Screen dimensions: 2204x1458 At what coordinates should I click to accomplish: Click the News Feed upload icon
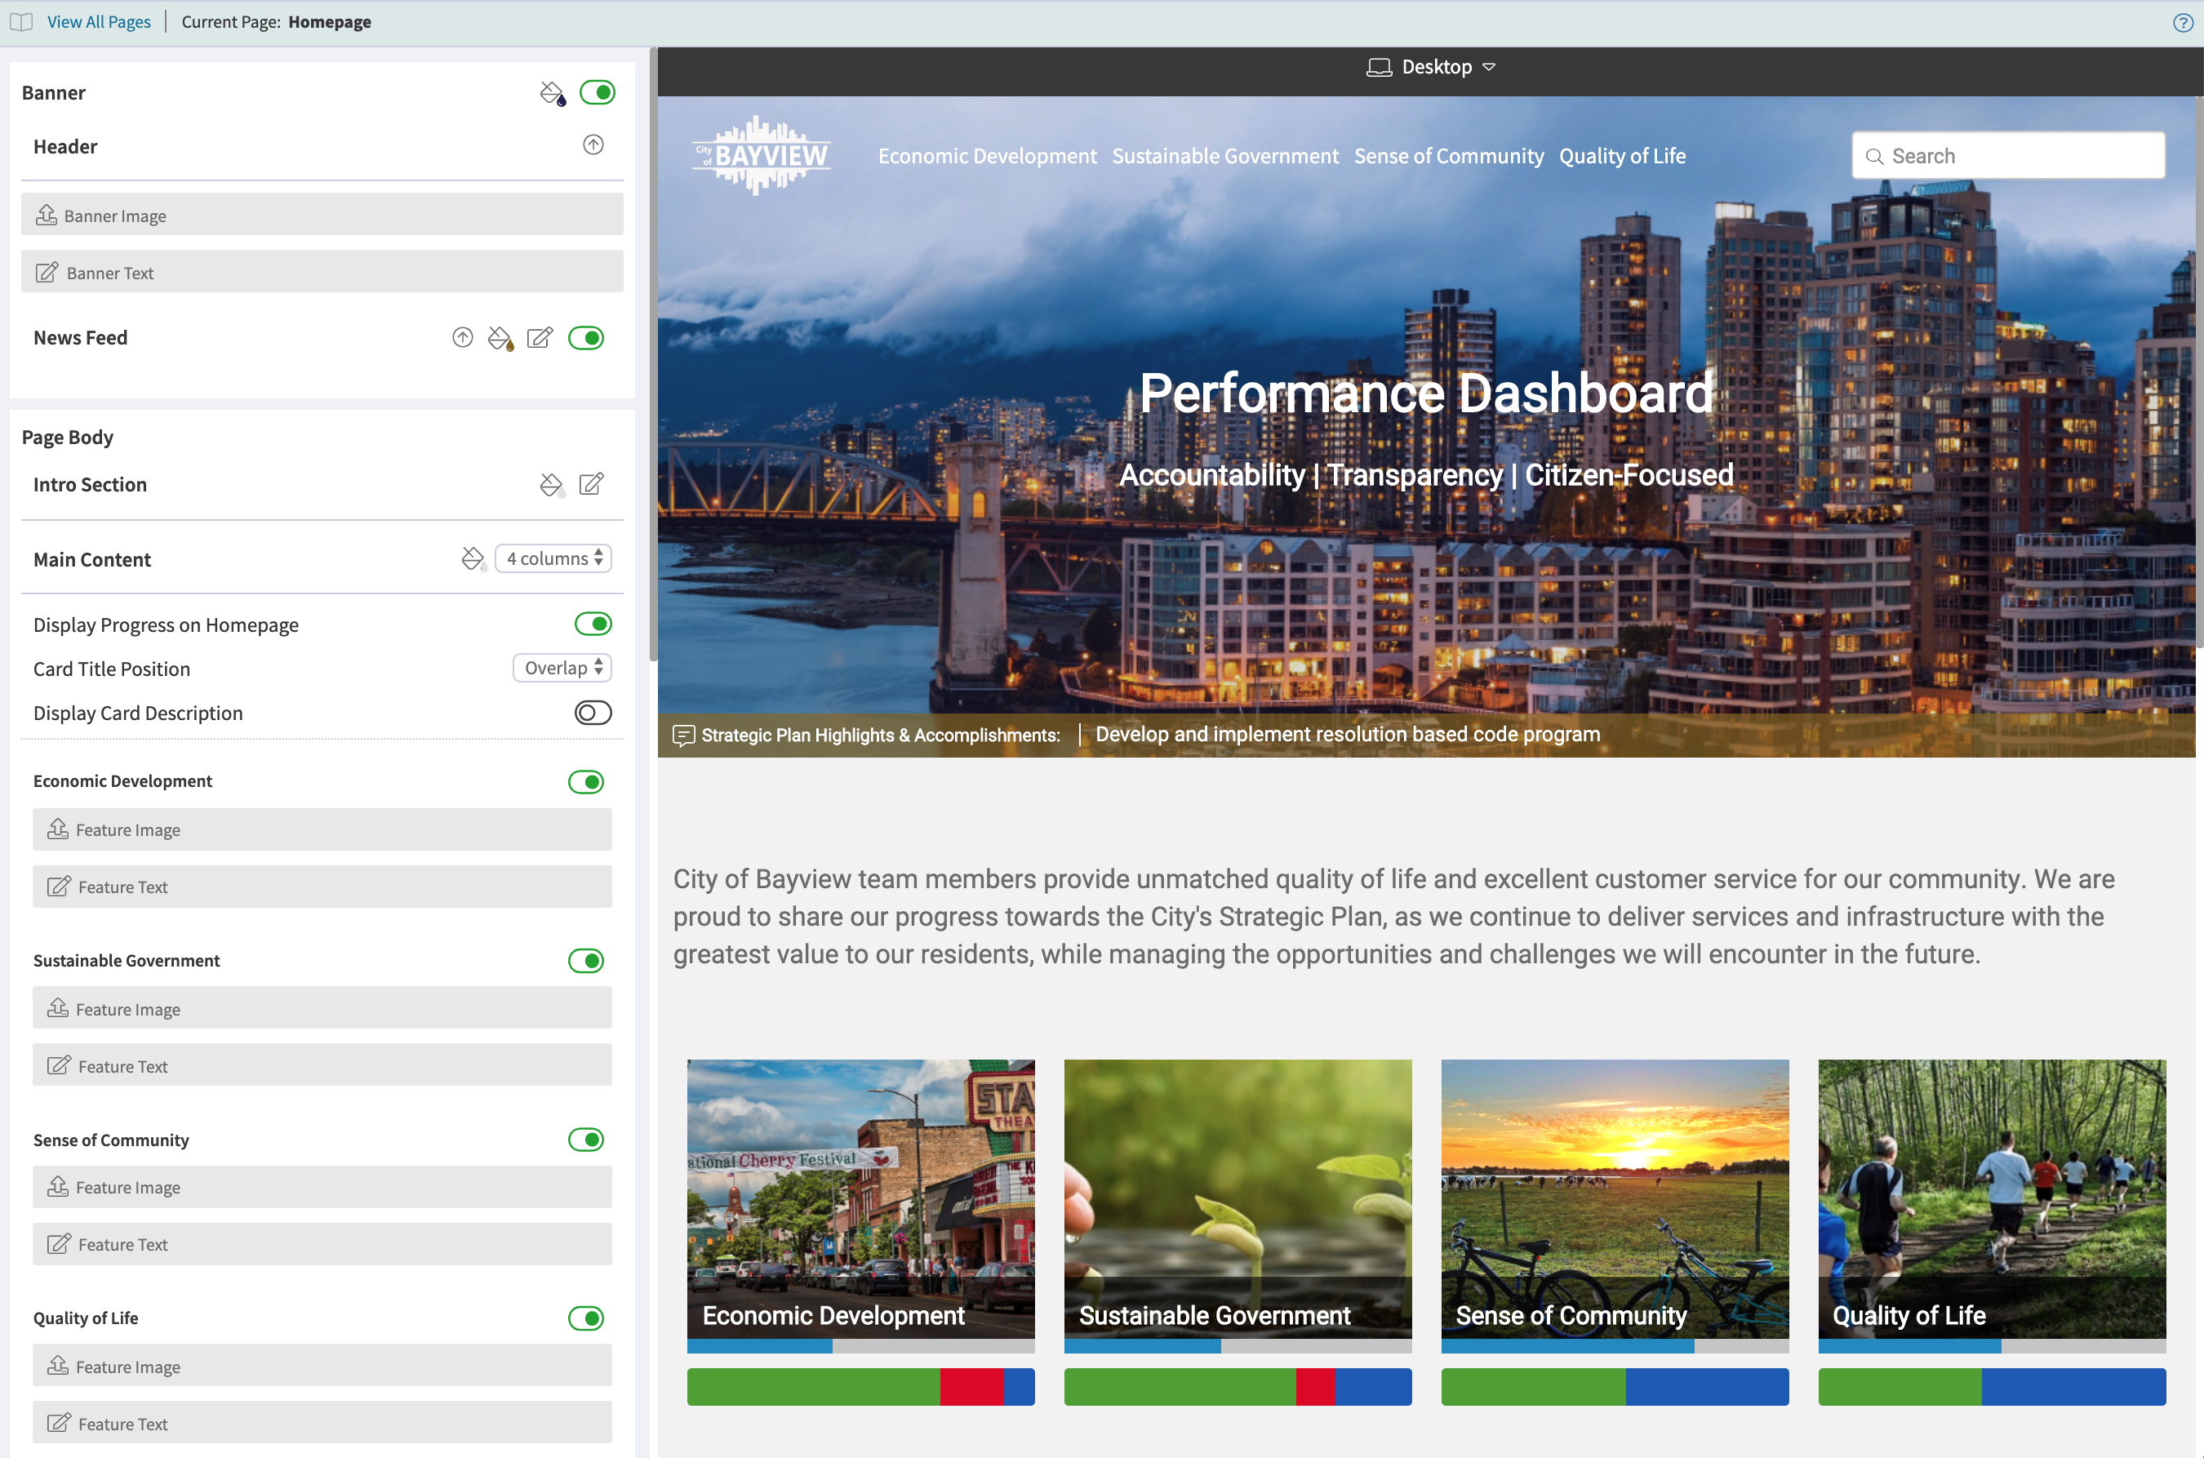coord(462,337)
